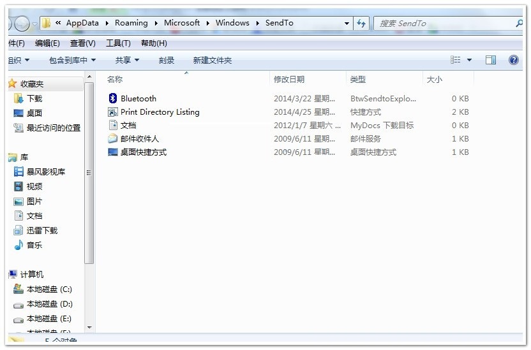Select 本地磁盘 (C:) in navigation pane

pos(49,289)
